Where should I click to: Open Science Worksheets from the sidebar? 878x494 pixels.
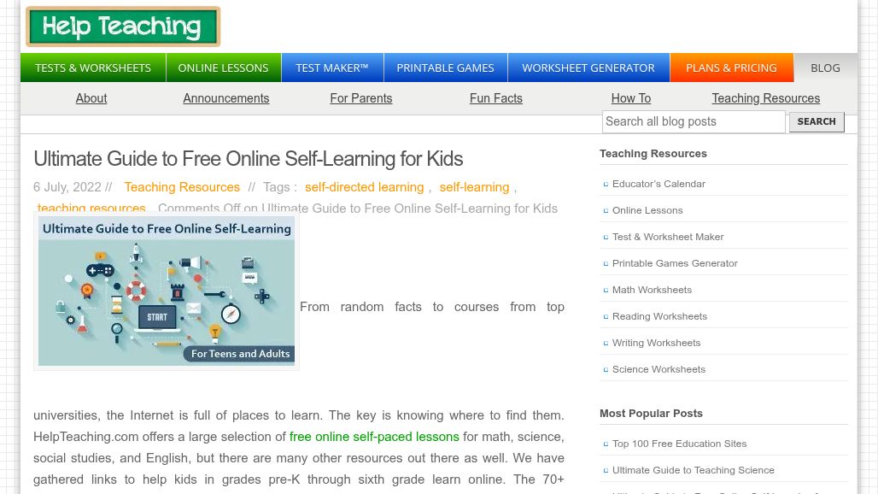pyautogui.click(x=658, y=369)
